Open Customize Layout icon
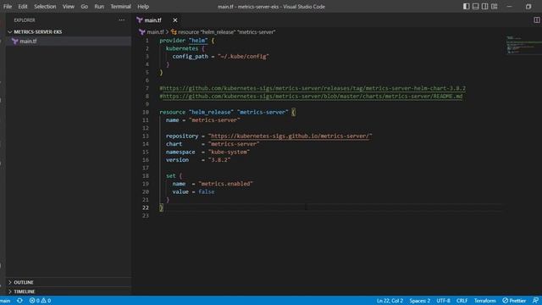This screenshot has width=542, height=305. click(495, 6)
